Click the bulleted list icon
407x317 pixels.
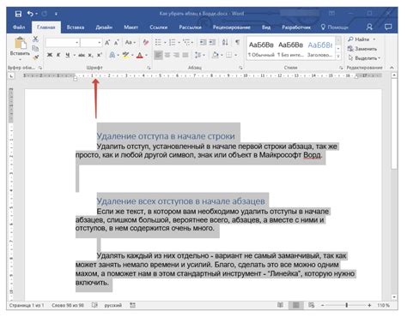[x=158, y=43]
